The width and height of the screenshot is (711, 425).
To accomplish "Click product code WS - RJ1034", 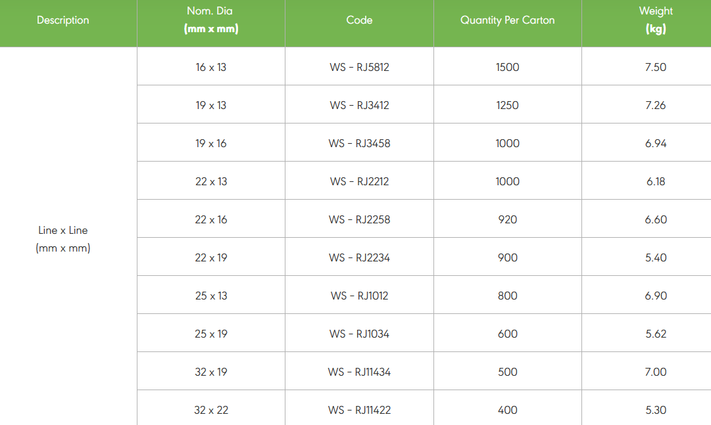I will pos(359,334).
